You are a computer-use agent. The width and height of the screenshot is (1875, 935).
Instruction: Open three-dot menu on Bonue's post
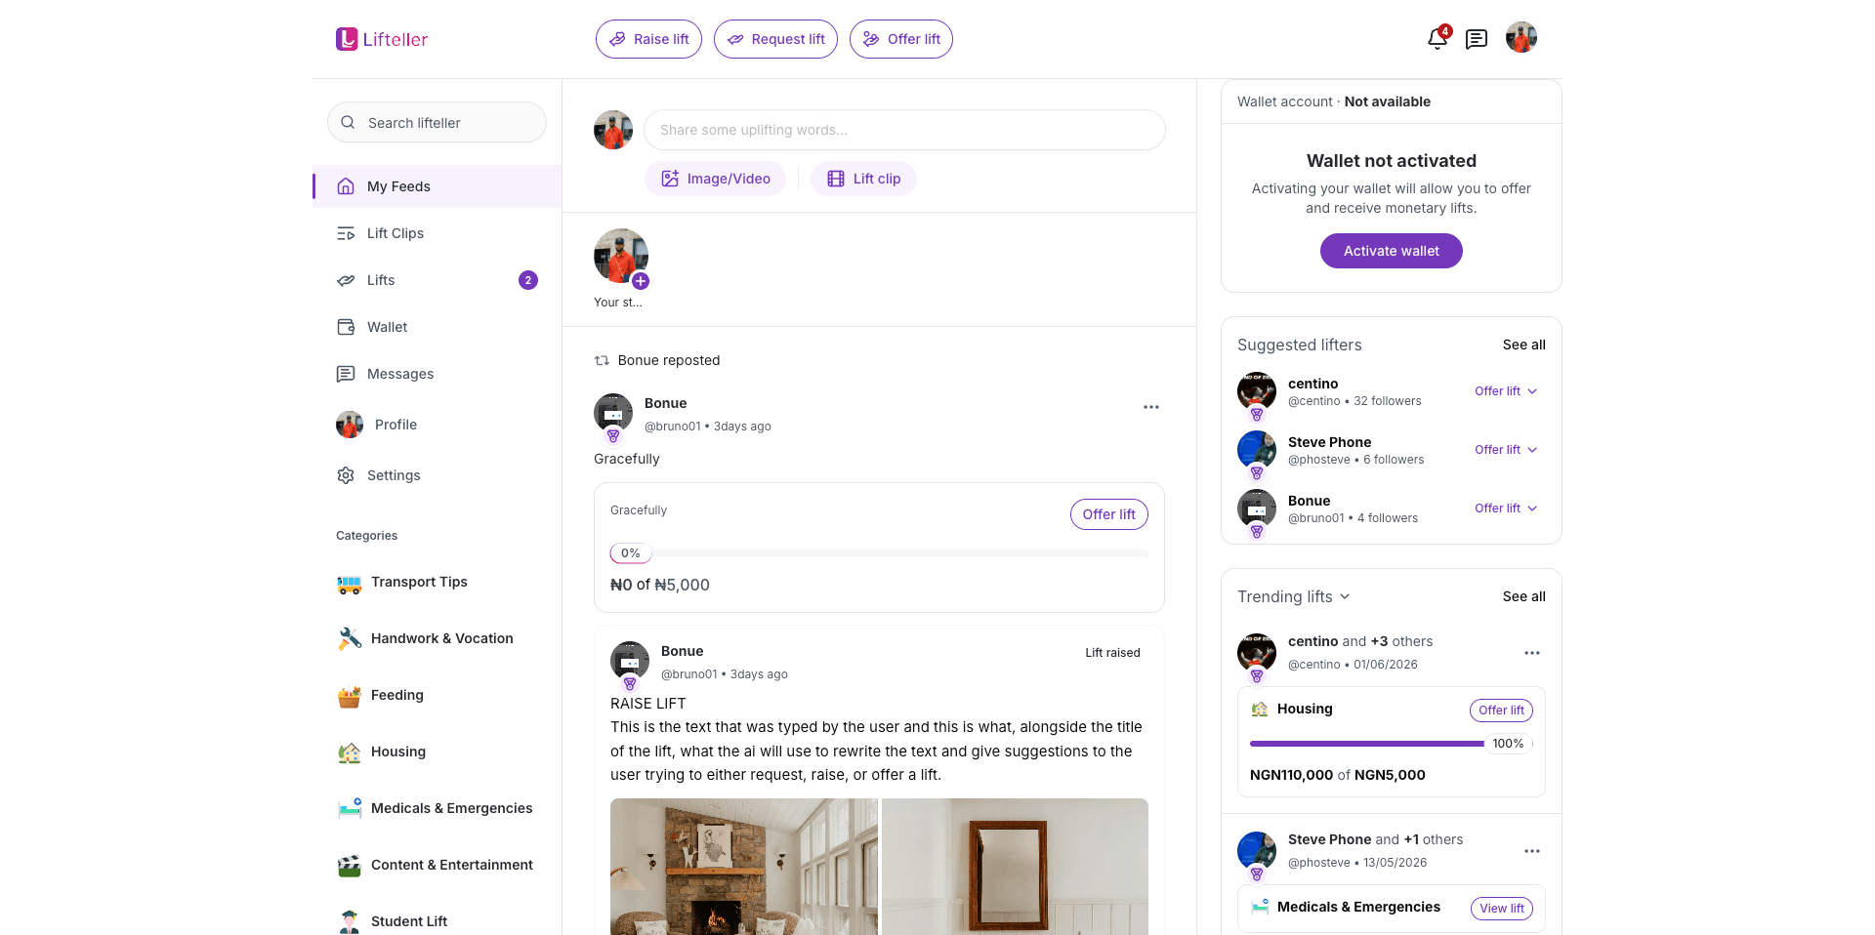coord(1151,407)
